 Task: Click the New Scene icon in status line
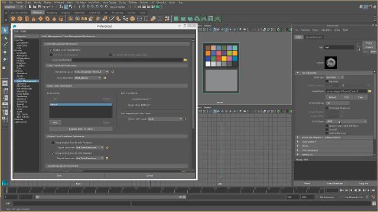tap(30, 7)
